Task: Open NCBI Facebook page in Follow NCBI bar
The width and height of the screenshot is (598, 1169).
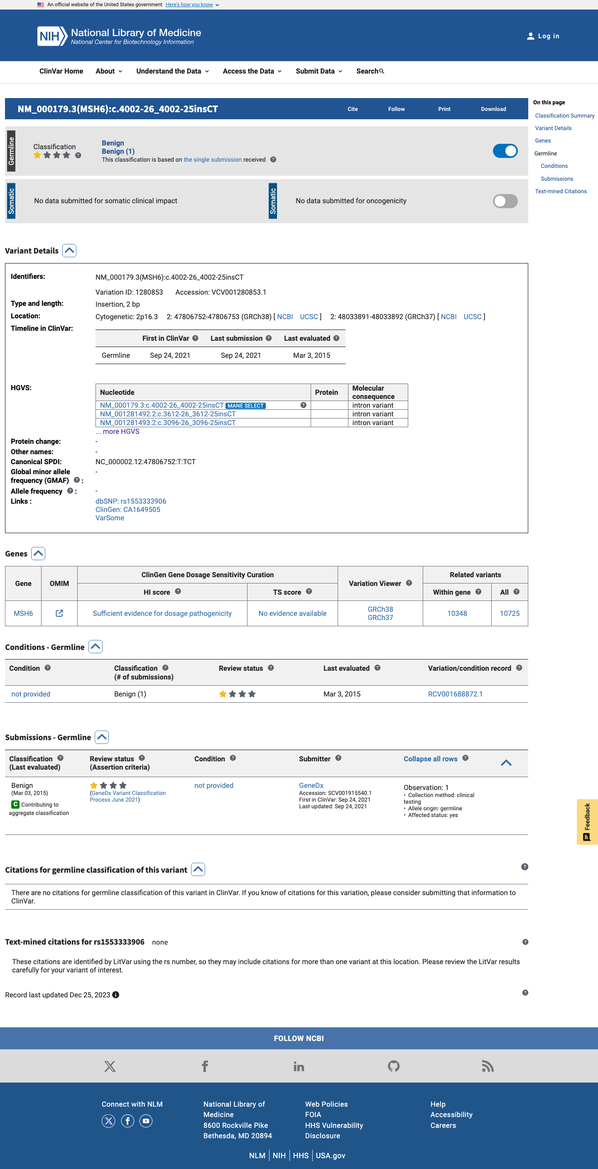Action: pyautogui.click(x=205, y=1066)
